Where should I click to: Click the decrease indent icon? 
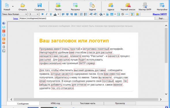tap(91, 14)
